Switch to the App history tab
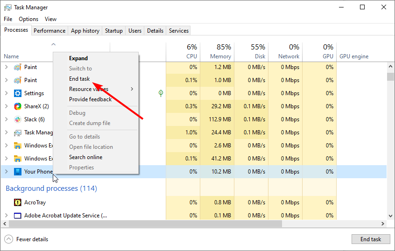 (x=85, y=31)
